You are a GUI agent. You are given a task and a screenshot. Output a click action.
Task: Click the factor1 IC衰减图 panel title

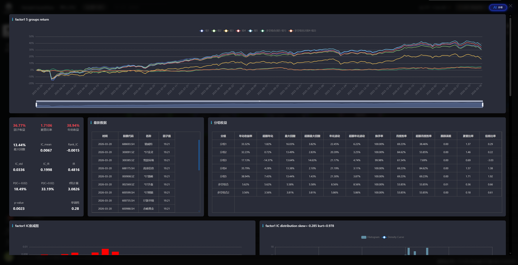[x=27, y=226]
